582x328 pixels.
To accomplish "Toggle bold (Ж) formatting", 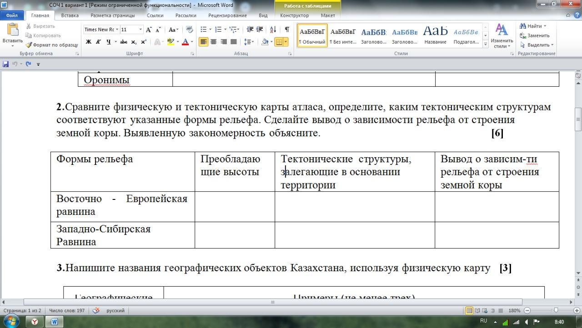I will (x=89, y=42).
